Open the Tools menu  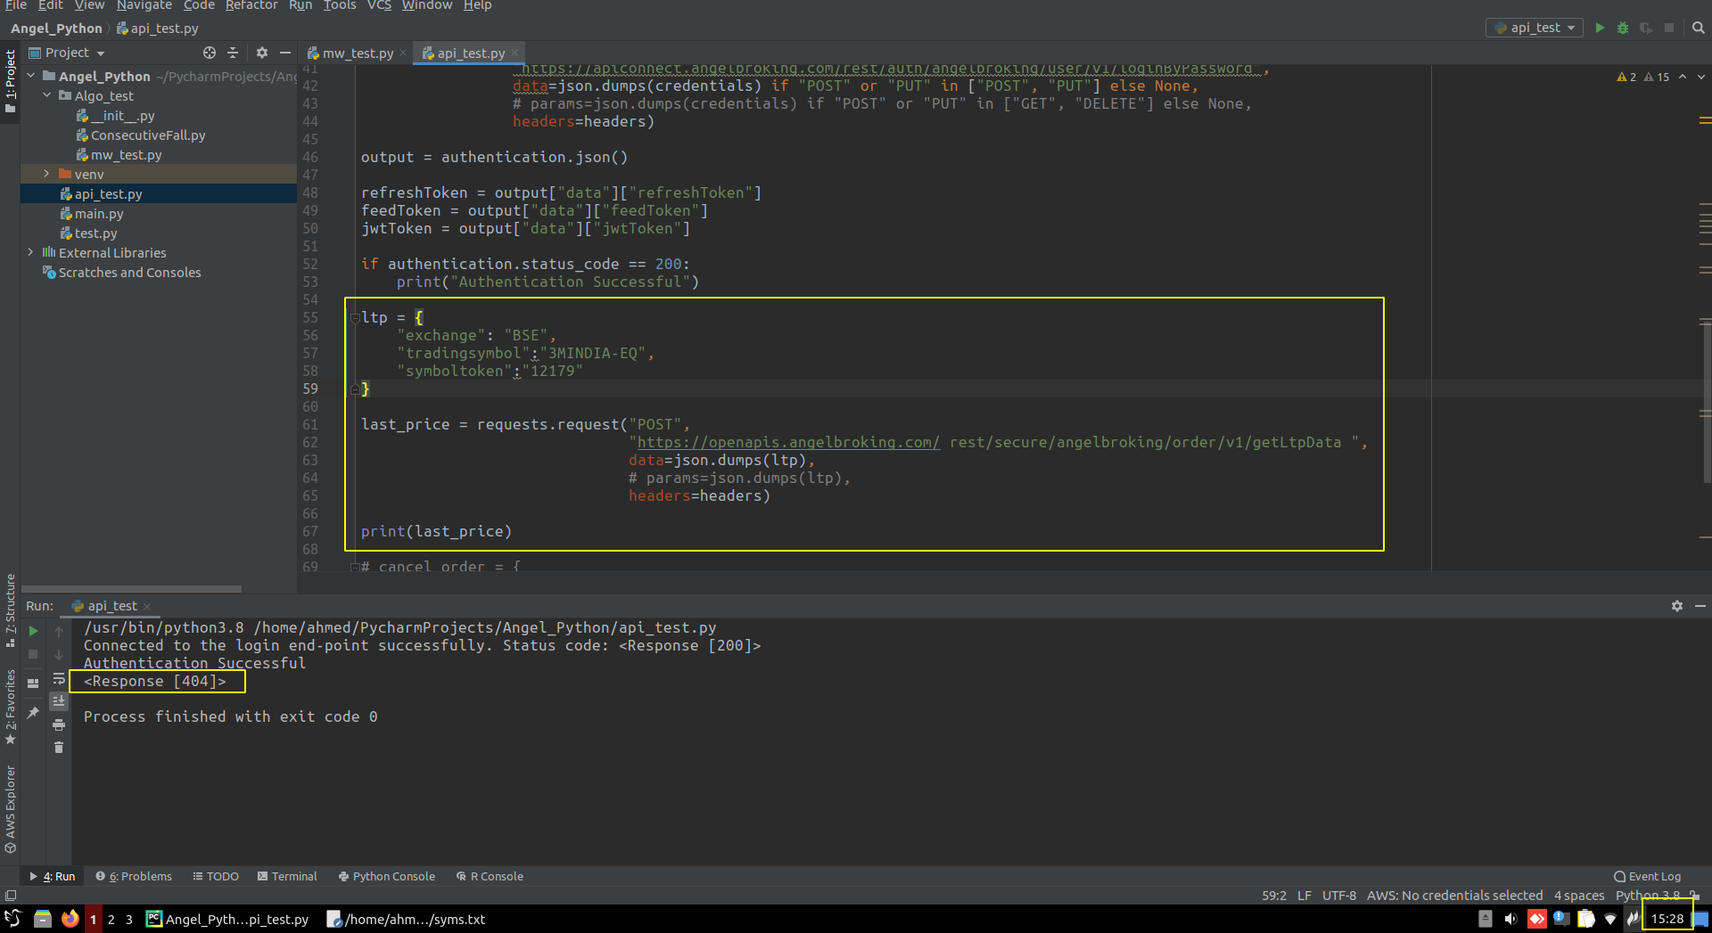pyautogui.click(x=340, y=5)
